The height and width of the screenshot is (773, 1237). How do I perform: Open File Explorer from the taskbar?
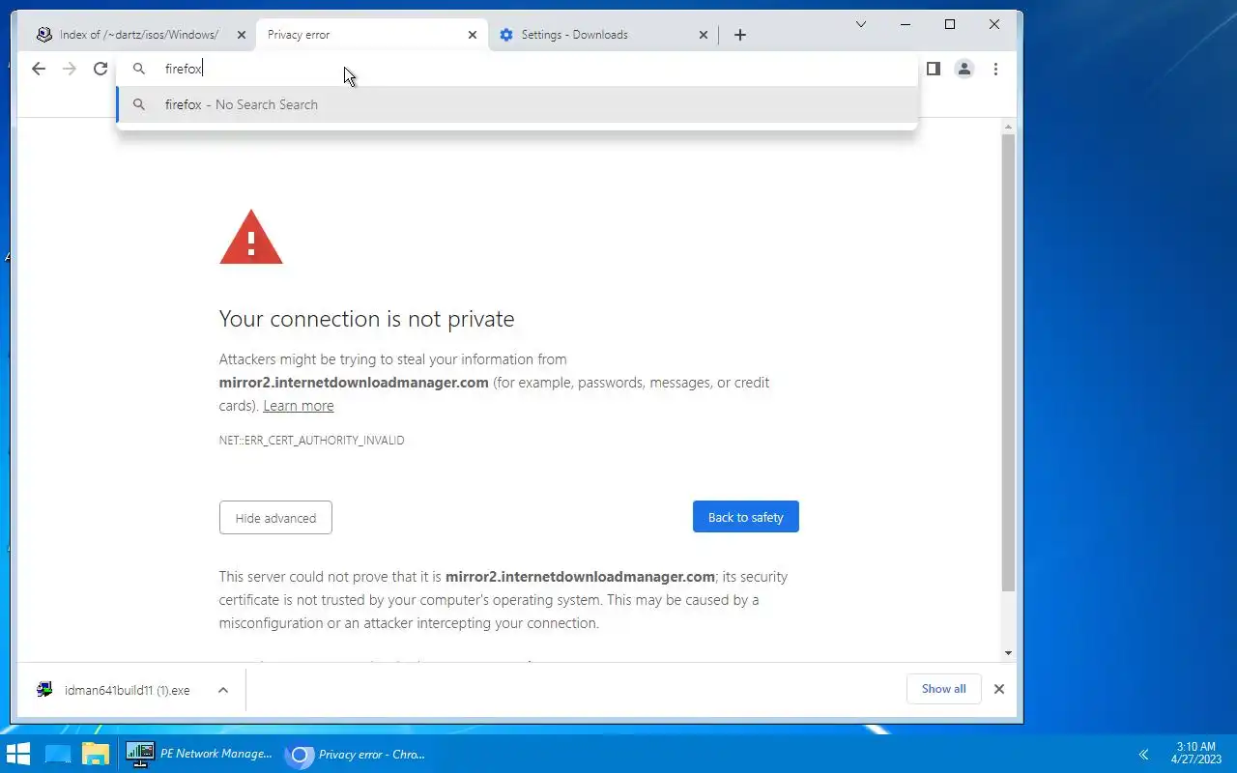[x=95, y=754]
